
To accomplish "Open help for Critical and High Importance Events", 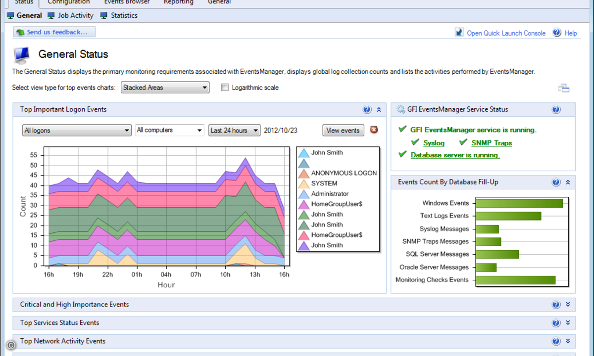I will coord(556,305).
